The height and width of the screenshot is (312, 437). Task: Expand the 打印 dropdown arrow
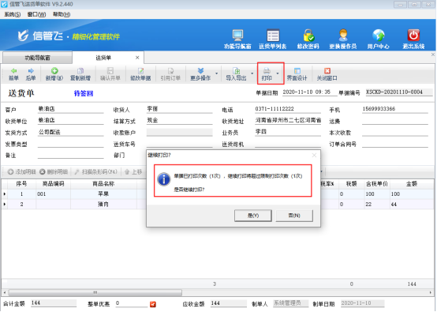pyautogui.click(x=278, y=73)
